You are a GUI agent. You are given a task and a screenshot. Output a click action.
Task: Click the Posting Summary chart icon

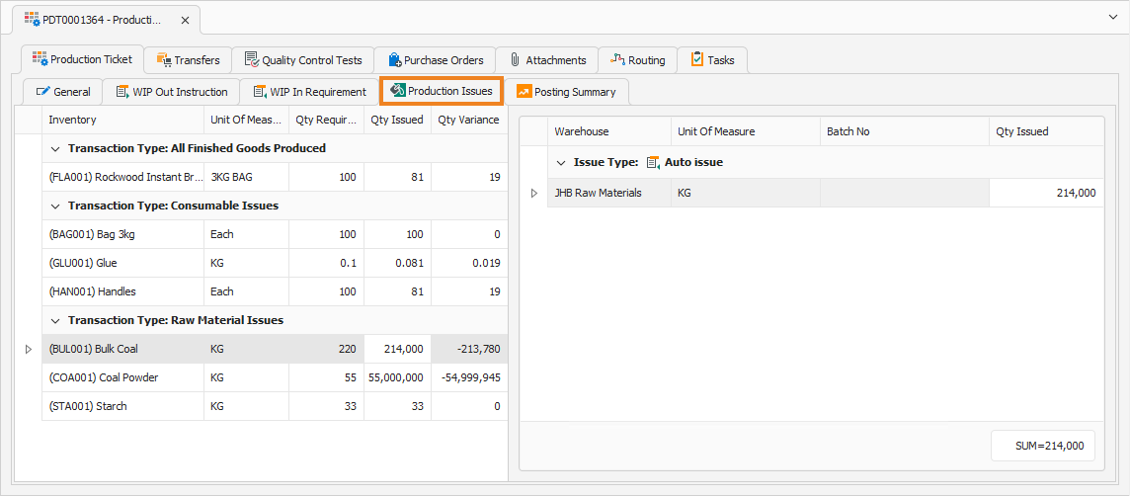[x=524, y=92]
